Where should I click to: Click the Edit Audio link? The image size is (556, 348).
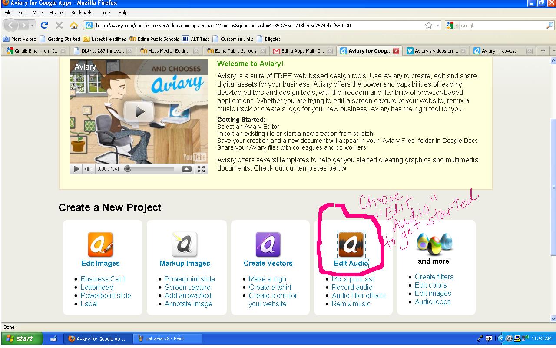click(x=351, y=263)
